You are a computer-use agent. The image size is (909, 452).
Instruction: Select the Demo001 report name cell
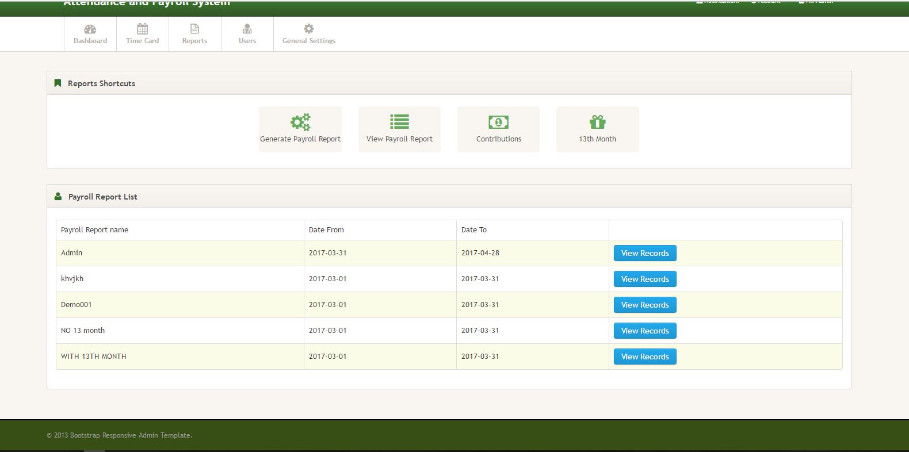click(180, 305)
